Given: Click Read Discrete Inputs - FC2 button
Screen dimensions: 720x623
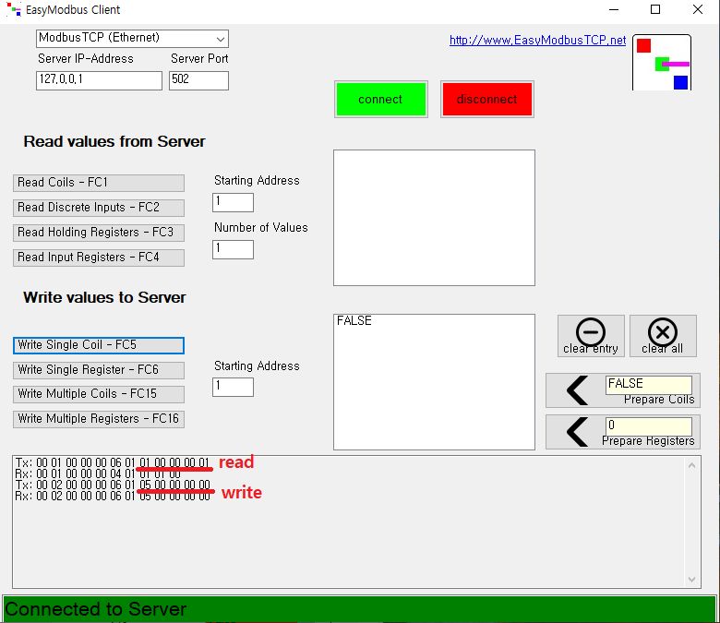Looking at the screenshot, I should [99, 208].
